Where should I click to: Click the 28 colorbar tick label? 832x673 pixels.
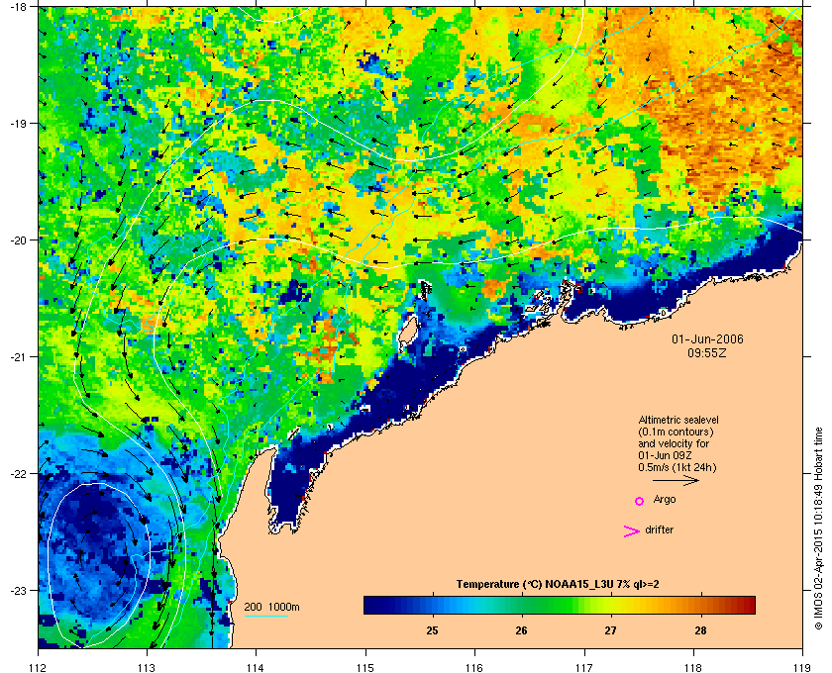pyautogui.click(x=701, y=630)
